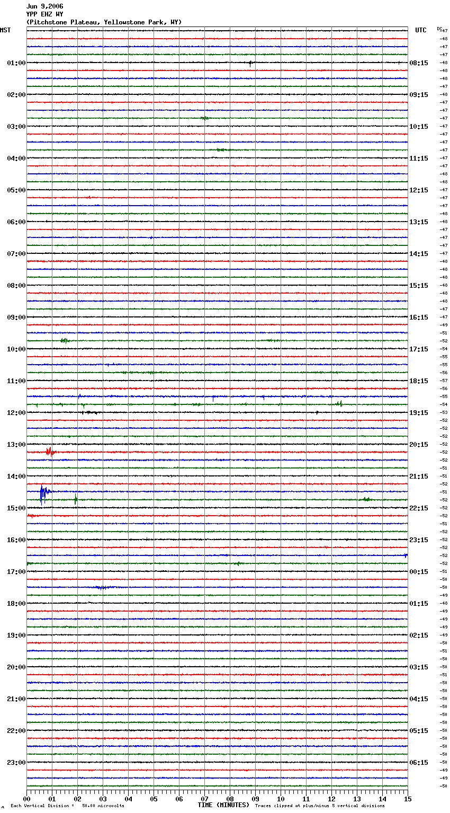This screenshot has height=813, width=450.
Task: Click minute tick label "12" on x-axis
Action: point(331,799)
